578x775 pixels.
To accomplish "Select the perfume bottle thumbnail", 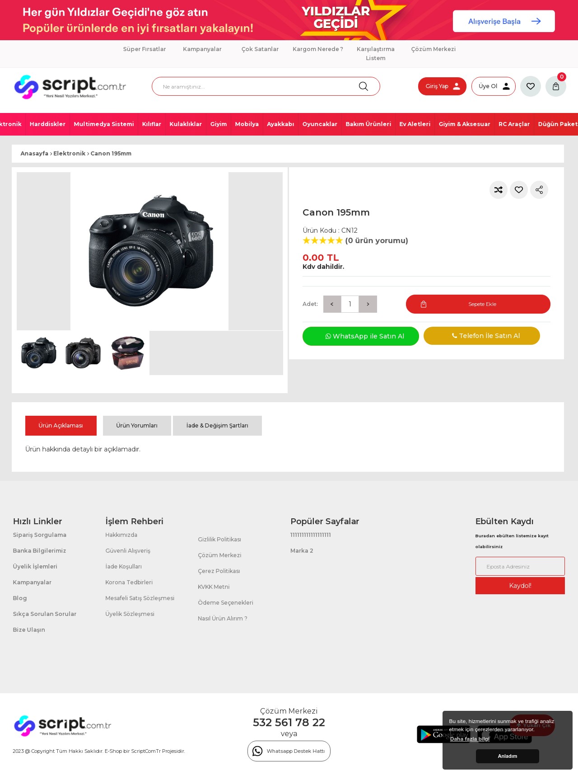I will 127,353.
